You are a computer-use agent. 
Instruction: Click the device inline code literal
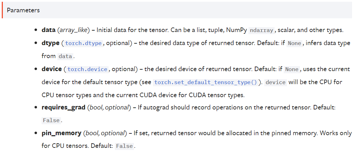(276, 82)
